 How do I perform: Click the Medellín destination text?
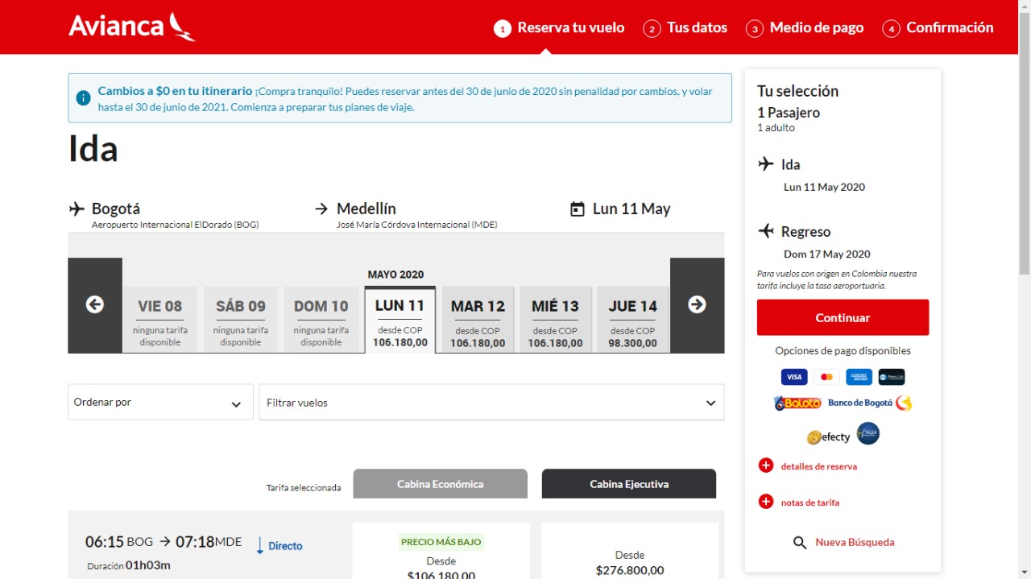[x=366, y=209]
